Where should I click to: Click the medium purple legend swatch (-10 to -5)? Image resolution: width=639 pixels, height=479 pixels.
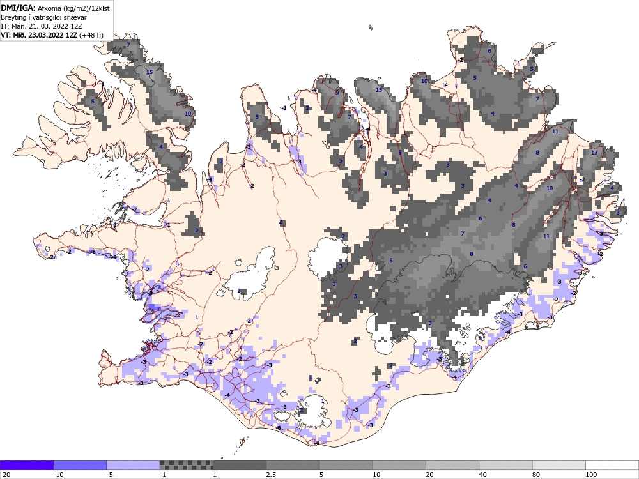[80, 465]
